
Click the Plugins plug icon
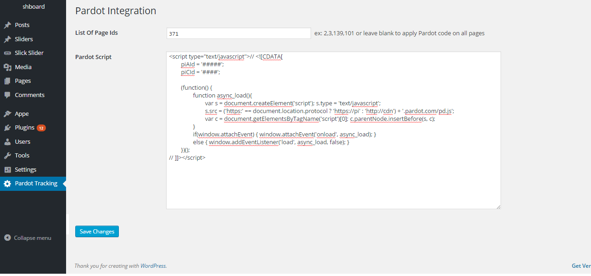coord(7,128)
